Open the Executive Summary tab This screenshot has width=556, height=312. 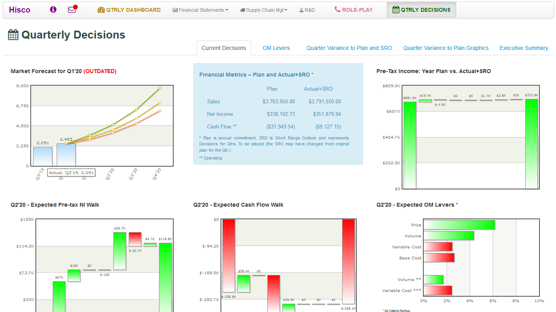point(524,48)
